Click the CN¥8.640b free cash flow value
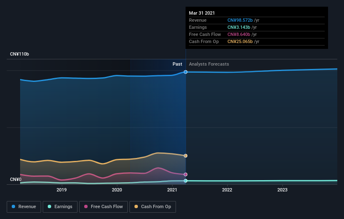The width and height of the screenshot is (344, 219). (x=239, y=34)
